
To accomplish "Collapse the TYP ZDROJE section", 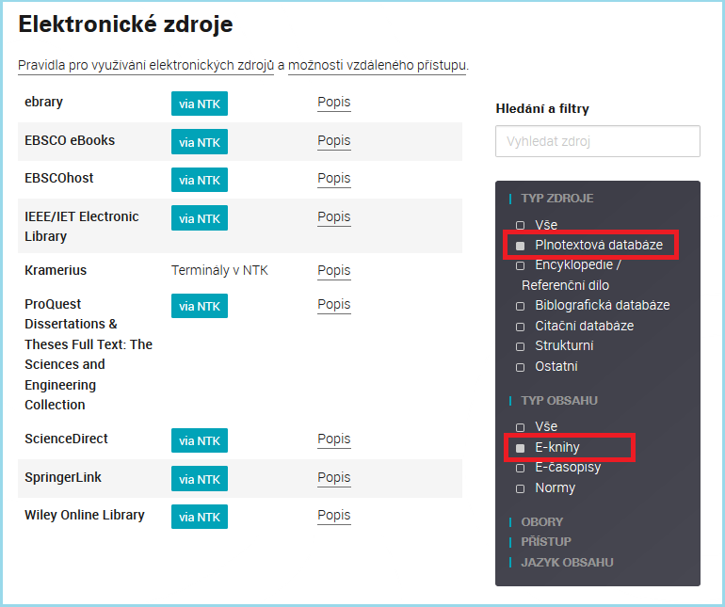I will pos(556,199).
